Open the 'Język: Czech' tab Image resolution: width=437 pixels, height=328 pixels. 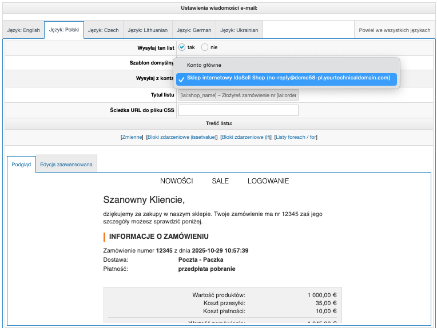(104, 30)
